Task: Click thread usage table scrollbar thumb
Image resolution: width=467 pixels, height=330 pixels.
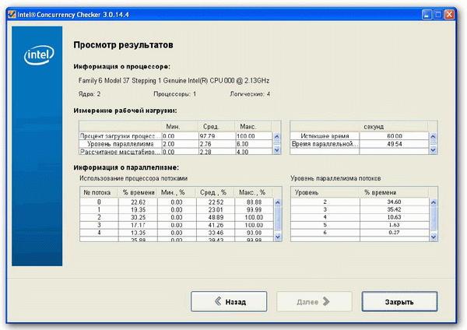Action: click(x=278, y=218)
